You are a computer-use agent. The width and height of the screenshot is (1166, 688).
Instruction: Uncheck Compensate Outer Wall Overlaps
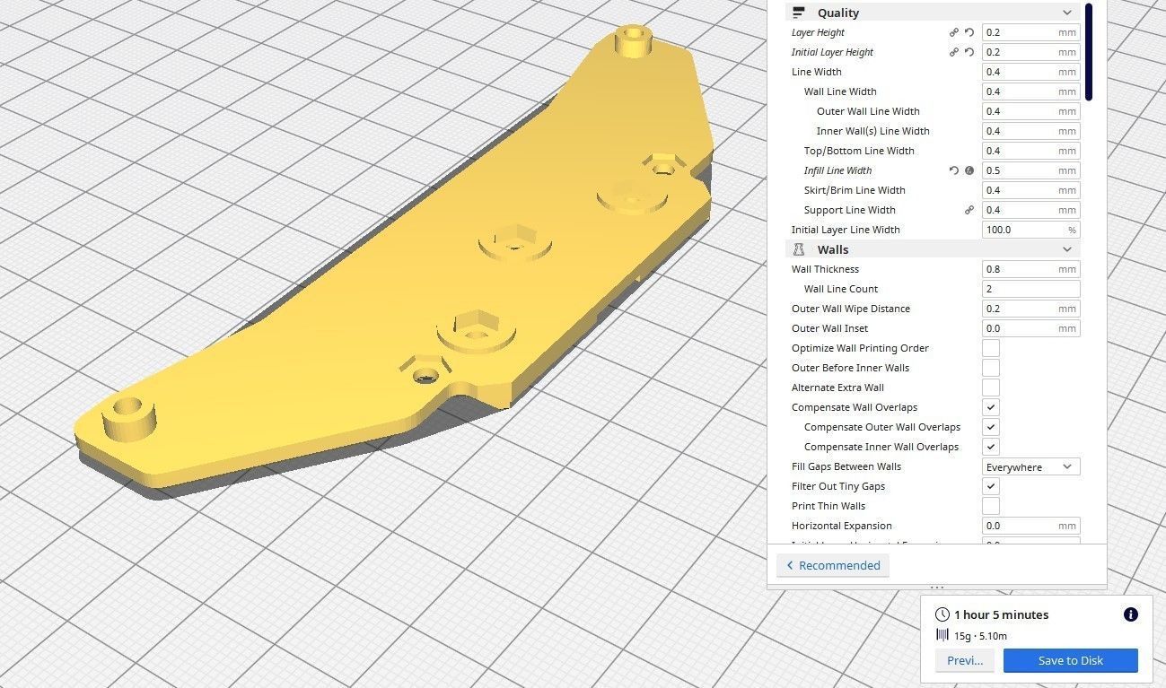pyautogui.click(x=991, y=427)
